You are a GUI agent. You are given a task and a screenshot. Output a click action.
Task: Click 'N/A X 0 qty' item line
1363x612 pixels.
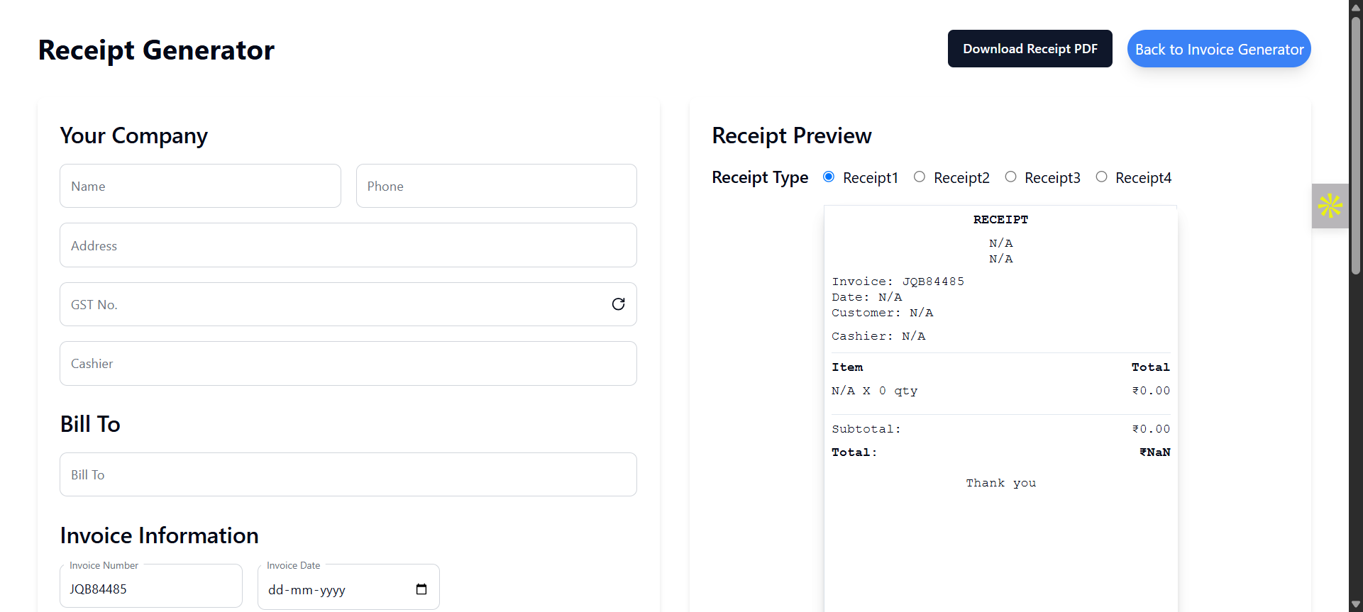pyautogui.click(x=874, y=391)
